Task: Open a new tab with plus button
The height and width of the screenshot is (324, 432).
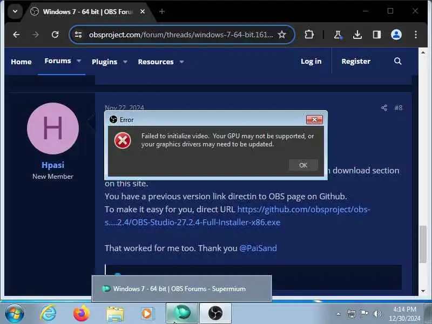Action: pyautogui.click(x=162, y=11)
